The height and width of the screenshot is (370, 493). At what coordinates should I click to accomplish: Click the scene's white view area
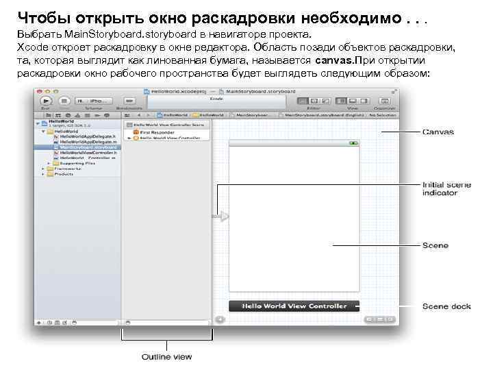(x=294, y=219)
